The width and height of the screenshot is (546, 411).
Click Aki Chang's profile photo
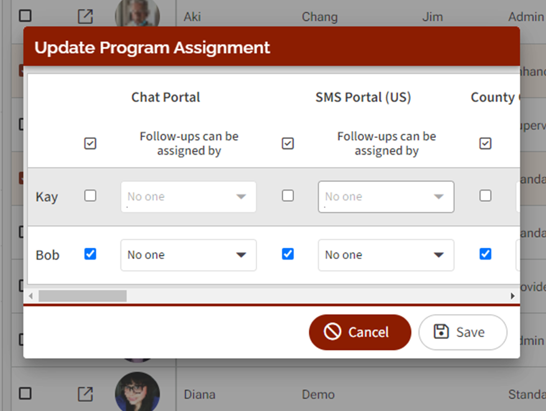pyautogui.click(x=137, y=12)
